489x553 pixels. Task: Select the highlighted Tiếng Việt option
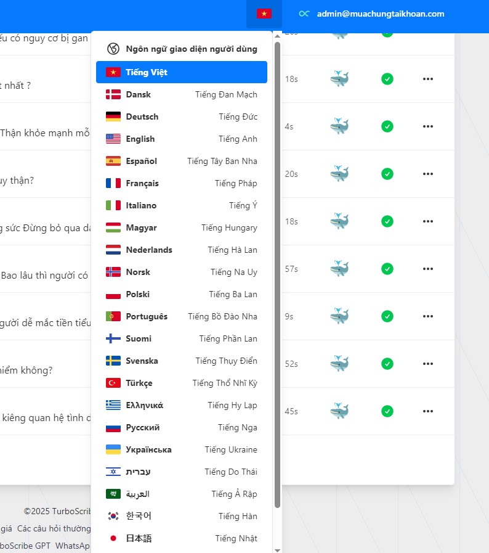(182, 72)
